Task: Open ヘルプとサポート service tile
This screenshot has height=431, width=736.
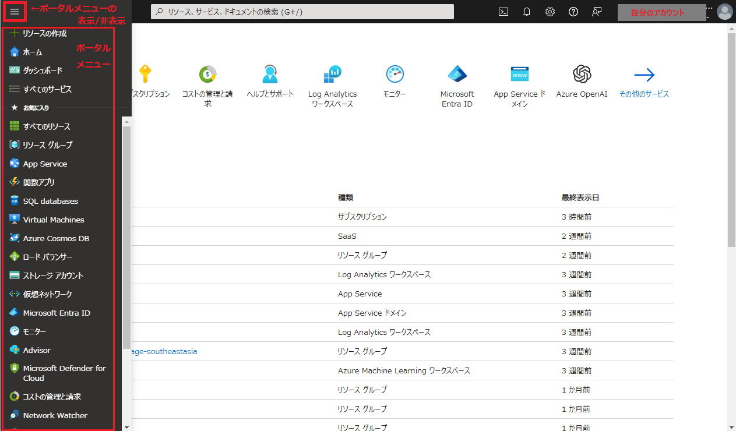Action: click(x=270, y=81)
